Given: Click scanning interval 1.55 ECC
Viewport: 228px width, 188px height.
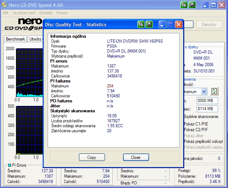Looking at the screenshot, I should click(x=115, y=126).
